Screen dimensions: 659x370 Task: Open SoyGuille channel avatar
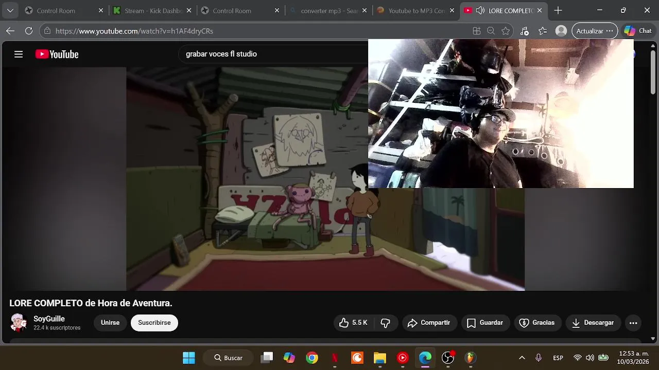coord(19,323)
